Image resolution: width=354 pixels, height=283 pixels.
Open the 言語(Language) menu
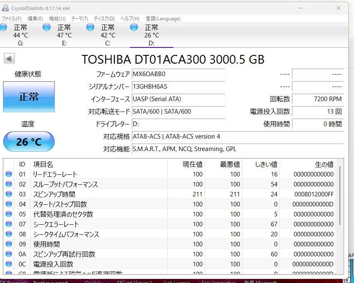click(163, 19)
